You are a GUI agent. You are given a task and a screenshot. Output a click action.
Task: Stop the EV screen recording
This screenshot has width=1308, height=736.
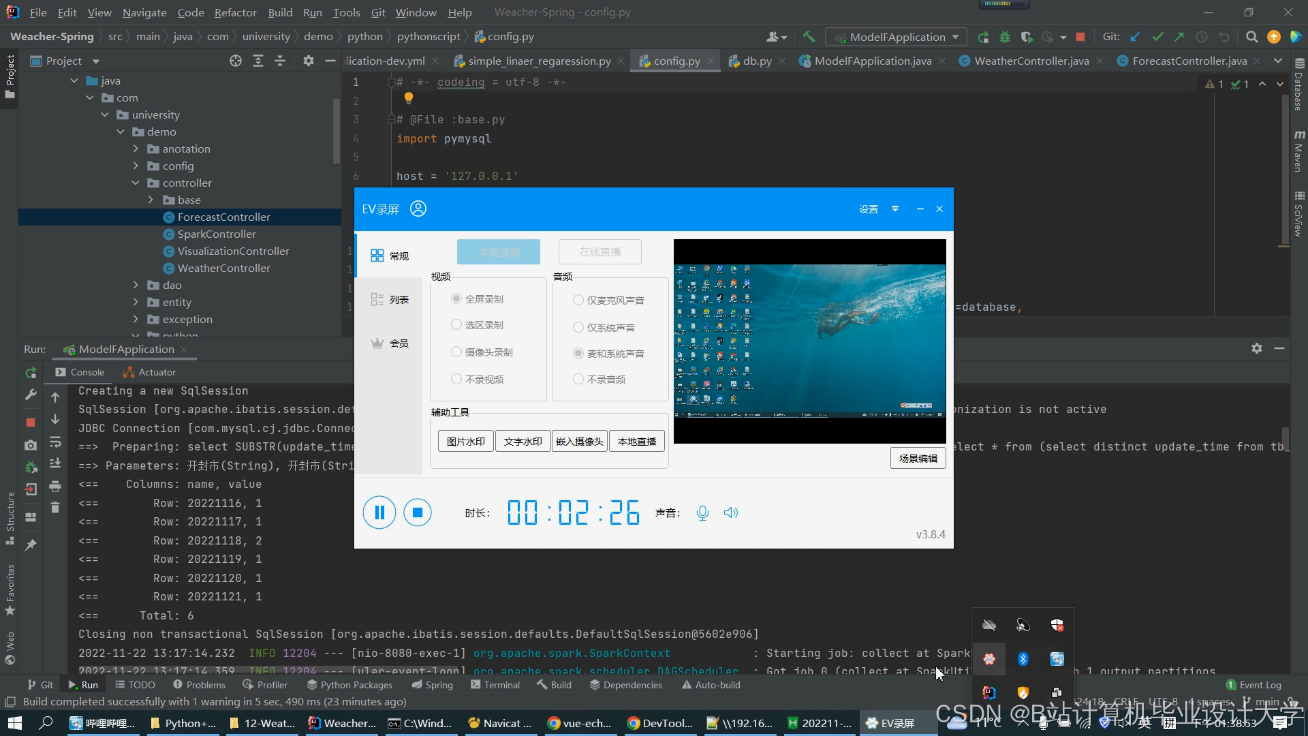418,512
